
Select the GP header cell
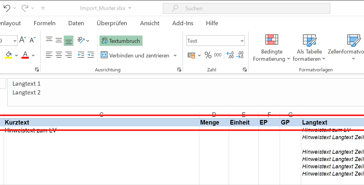pyautogui.click(x=290, y=122)
